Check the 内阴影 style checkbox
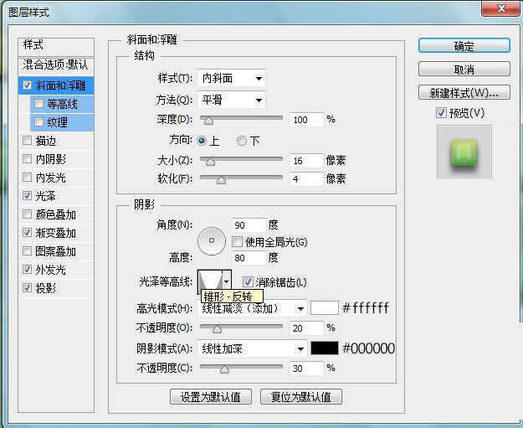523x428 pixels. point(27,158)
